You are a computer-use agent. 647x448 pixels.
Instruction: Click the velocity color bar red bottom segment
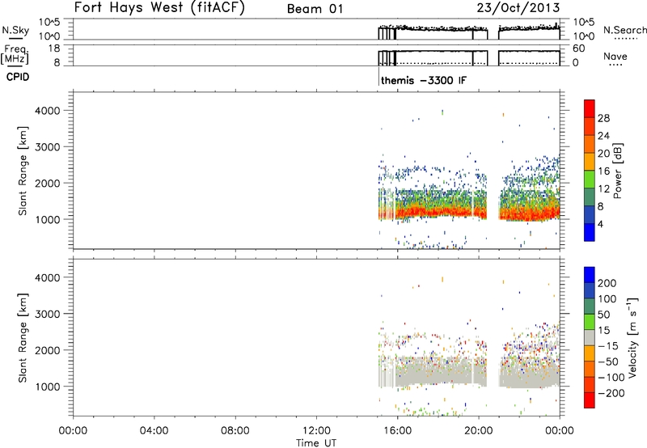590,400
